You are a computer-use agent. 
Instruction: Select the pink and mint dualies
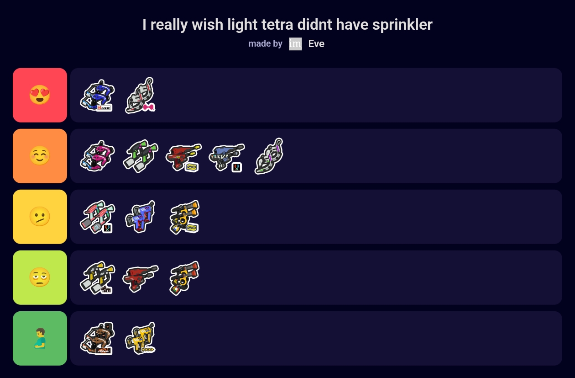97,217
